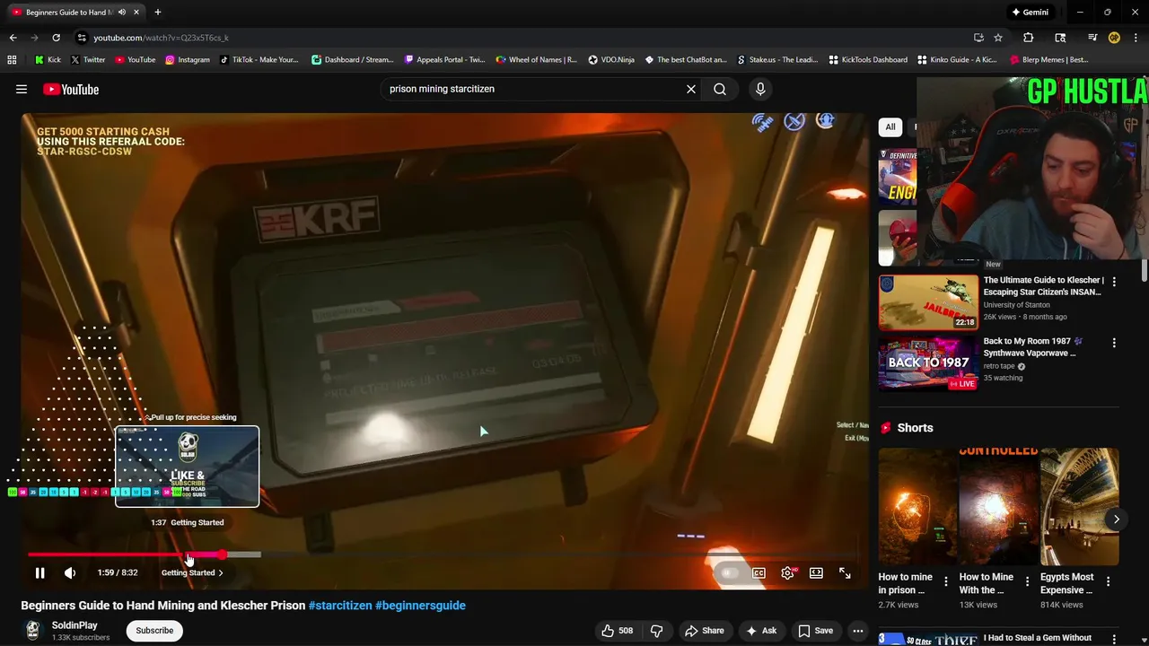Reload the current page

pos(56,38)
